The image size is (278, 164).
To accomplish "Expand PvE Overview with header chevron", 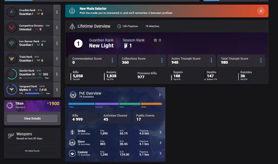I will click(160, 95).
